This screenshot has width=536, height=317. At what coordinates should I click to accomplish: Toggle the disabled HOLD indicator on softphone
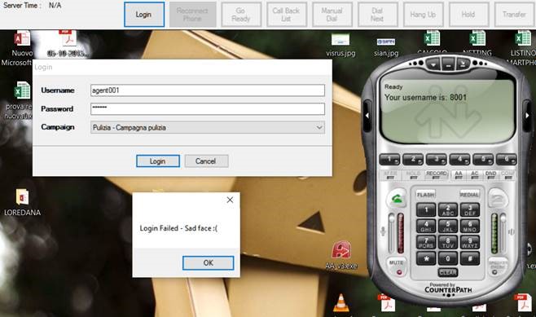(x=413, y=174)
